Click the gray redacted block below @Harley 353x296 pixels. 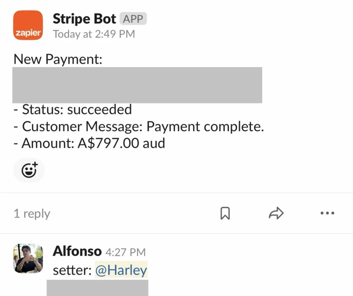pyautogui.click(x=97, y=288)
